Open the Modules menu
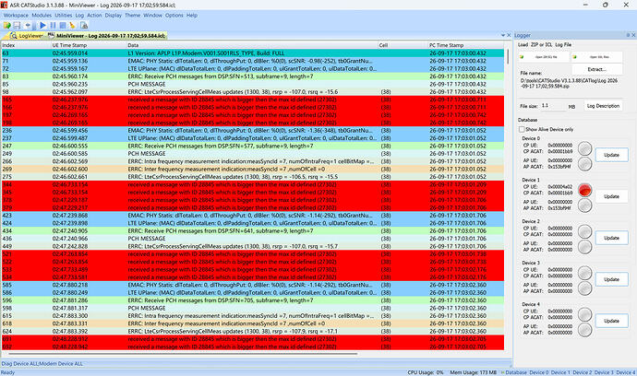This screenshot has height=376, width=637. 42,15
